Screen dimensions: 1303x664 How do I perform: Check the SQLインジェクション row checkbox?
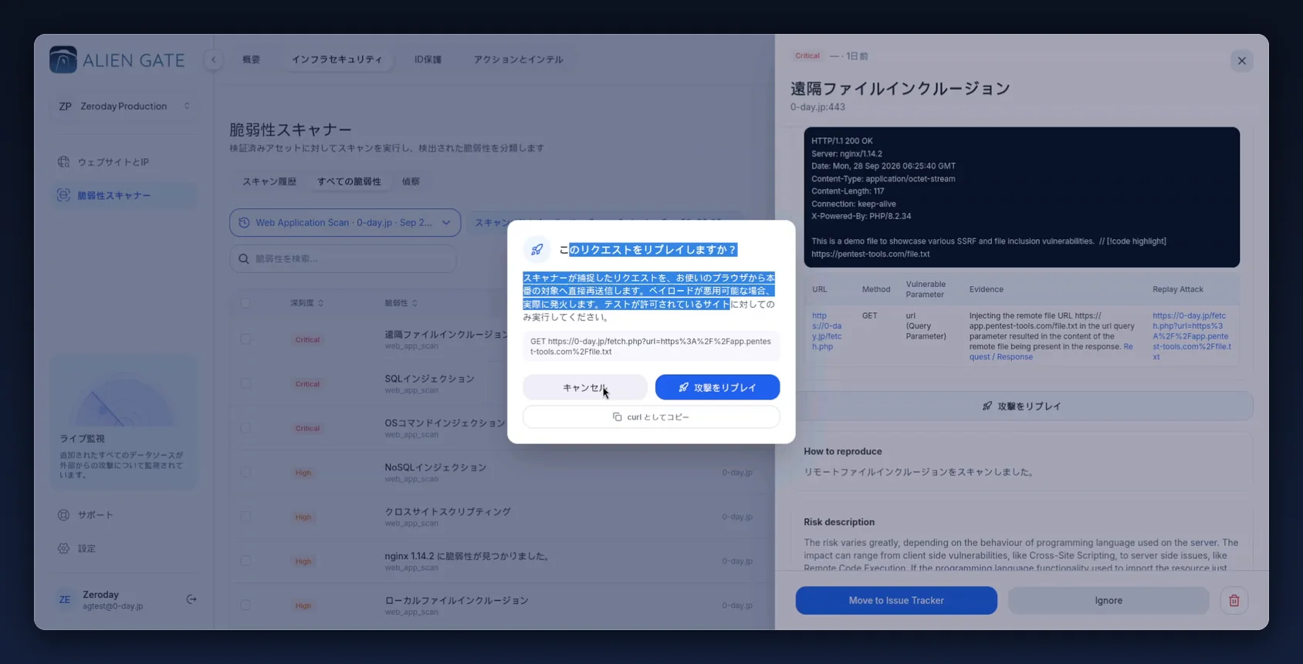coord(245,383)
